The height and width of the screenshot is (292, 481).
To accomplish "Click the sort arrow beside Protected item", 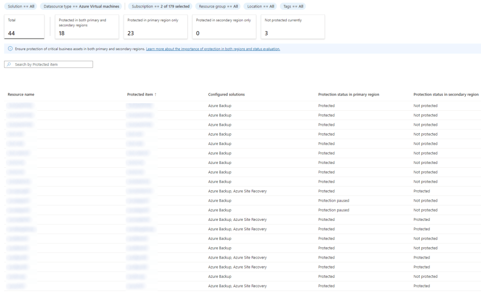I will pyautogui.click(x=156, y=95).
